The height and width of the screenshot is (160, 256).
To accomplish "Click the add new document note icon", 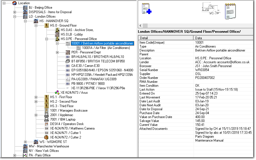I will pyautogui.click(x=146, y=9).
